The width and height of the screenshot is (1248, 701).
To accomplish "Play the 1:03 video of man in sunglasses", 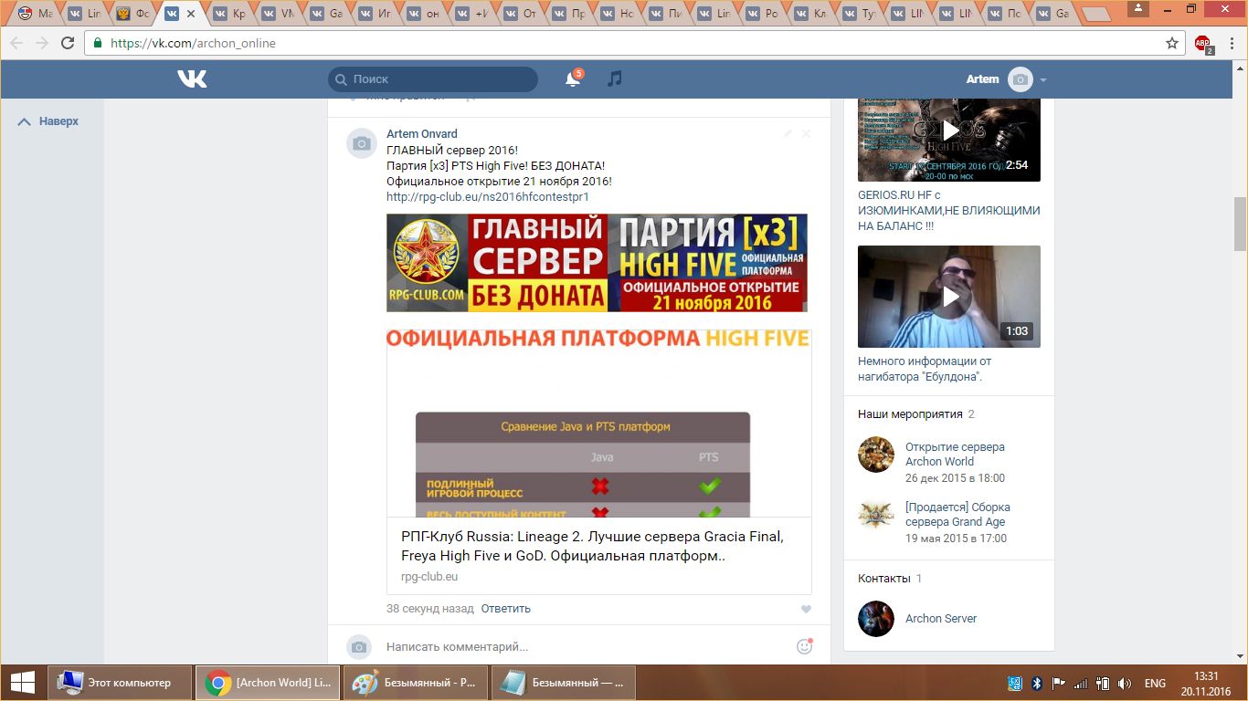I will point(949,297).
